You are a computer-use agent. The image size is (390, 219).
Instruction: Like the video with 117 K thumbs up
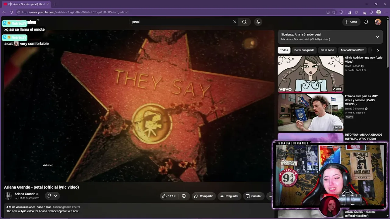(x=169, y=196)
